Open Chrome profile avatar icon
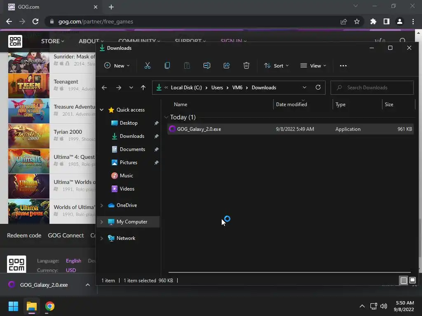This screenshot has width=422, height=316. coord(400,21)
